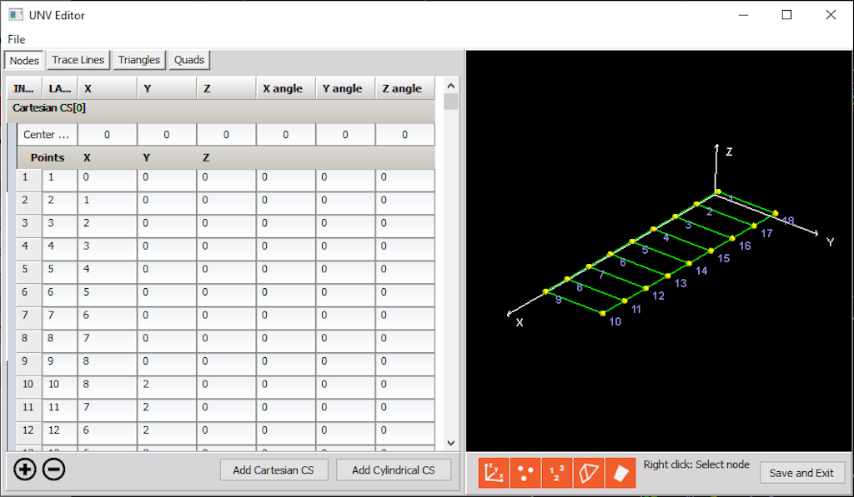854x497 pixels.
Task: Toggle wireframe lines display icon
Action: tap(588, 473)
